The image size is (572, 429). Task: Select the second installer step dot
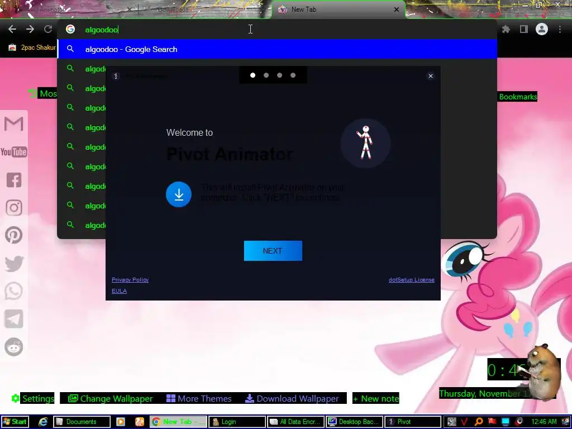pyautogui.click(x=266, y=75)
